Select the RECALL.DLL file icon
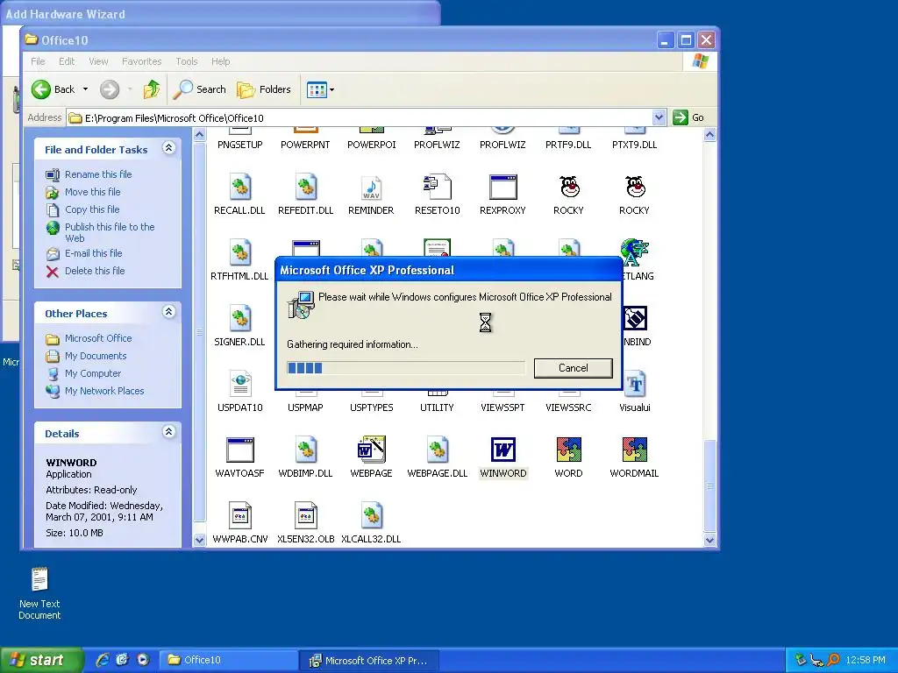 pos(240,187)
